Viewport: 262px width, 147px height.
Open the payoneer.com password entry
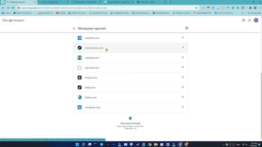click(130, 67)
